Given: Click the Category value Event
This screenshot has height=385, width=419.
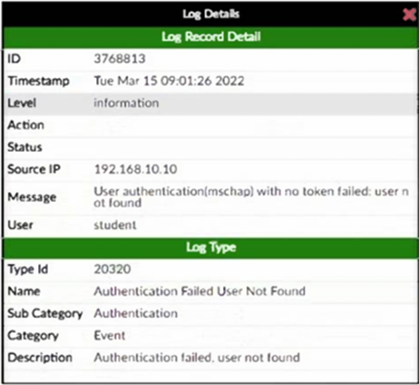Looking at the screenshot, I should (x=109, y=335).
